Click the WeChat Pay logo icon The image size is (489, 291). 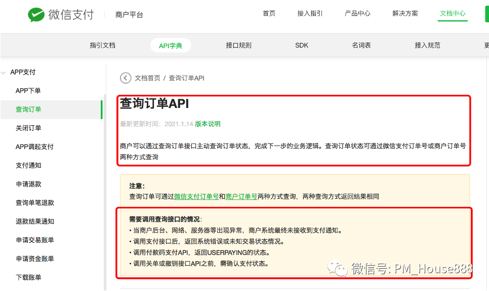click(x=36, y=15)
